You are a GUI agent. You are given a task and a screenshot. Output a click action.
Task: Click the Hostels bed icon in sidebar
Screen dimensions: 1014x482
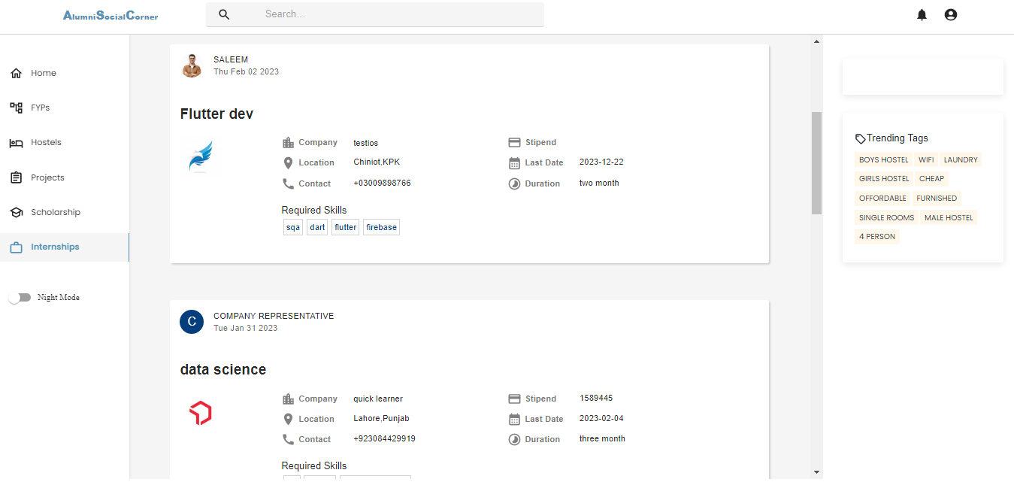coord(16,143)
